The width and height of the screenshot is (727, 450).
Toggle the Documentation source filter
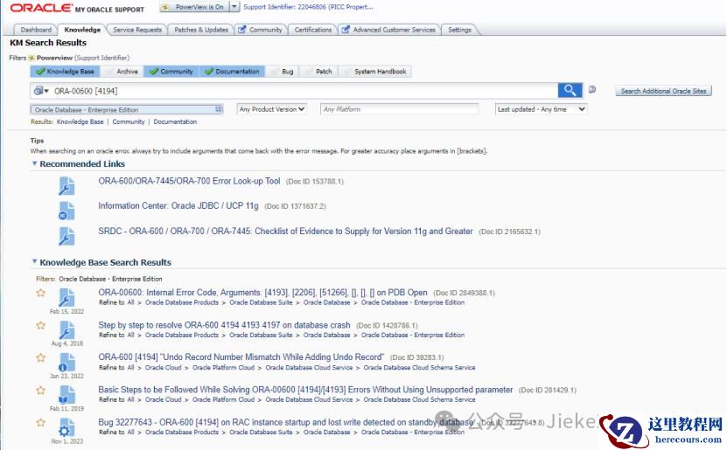(233, 72)
